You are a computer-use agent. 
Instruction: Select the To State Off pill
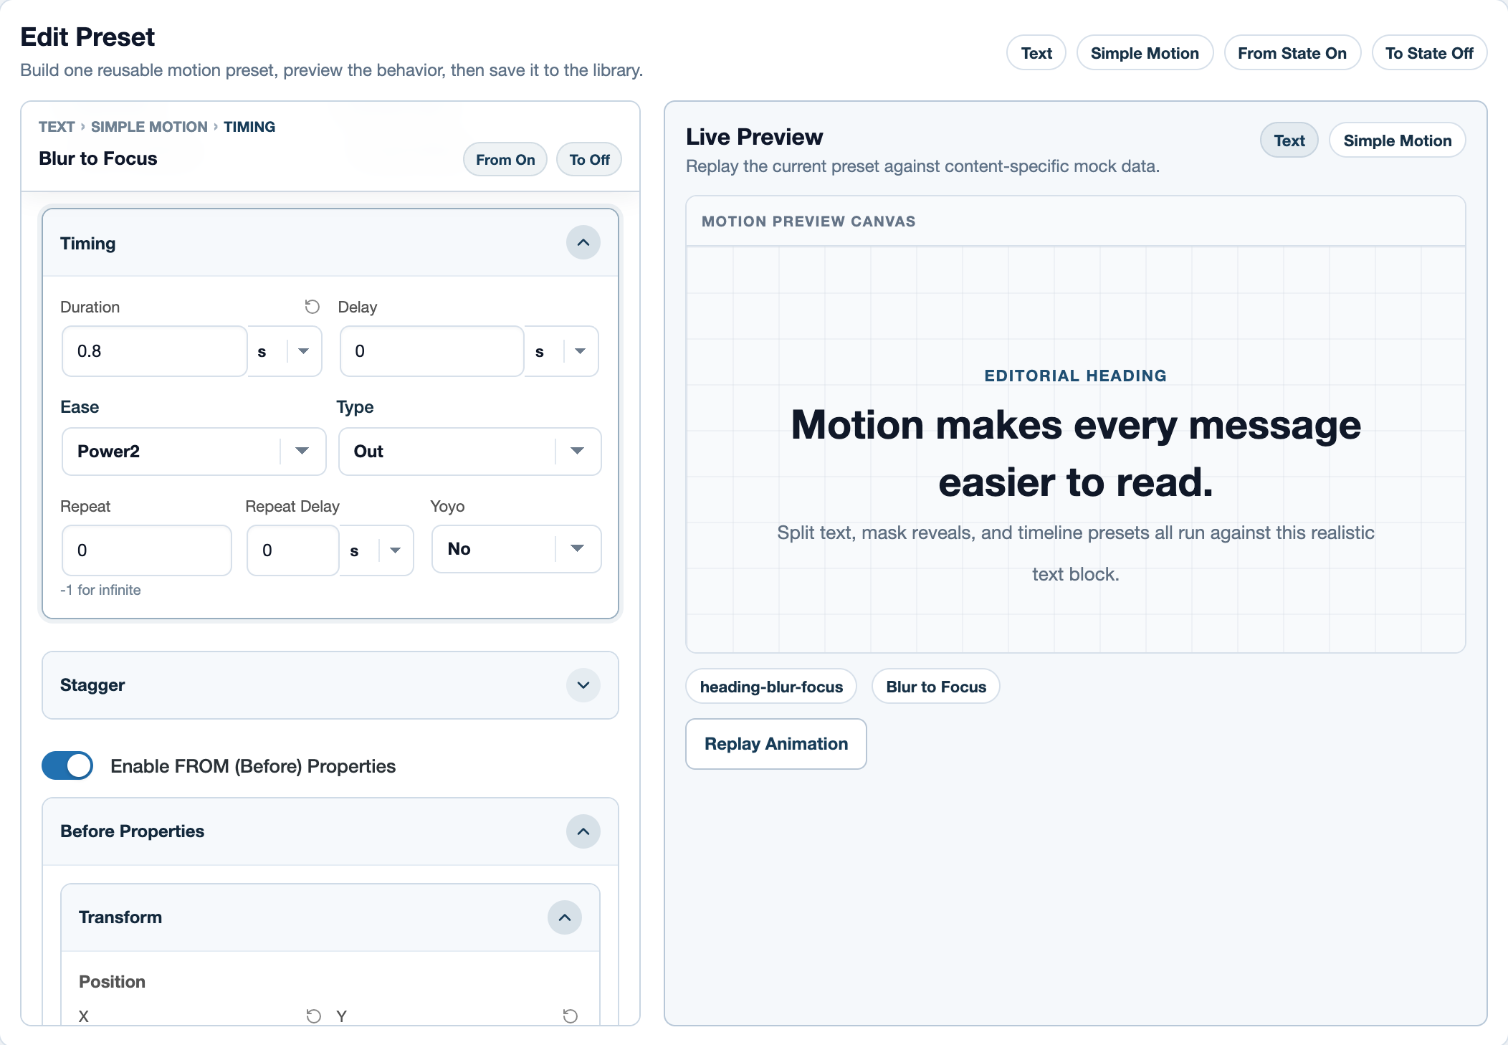pyautogui.click(x=1429, y=53)
